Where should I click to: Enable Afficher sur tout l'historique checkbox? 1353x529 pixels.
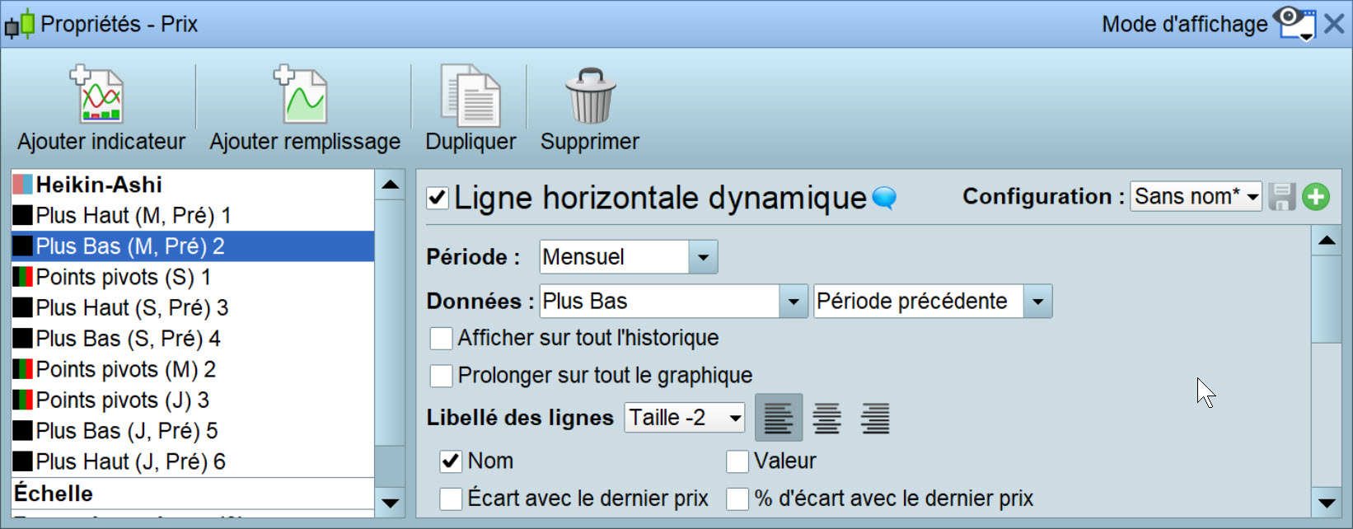coord(442,339)
